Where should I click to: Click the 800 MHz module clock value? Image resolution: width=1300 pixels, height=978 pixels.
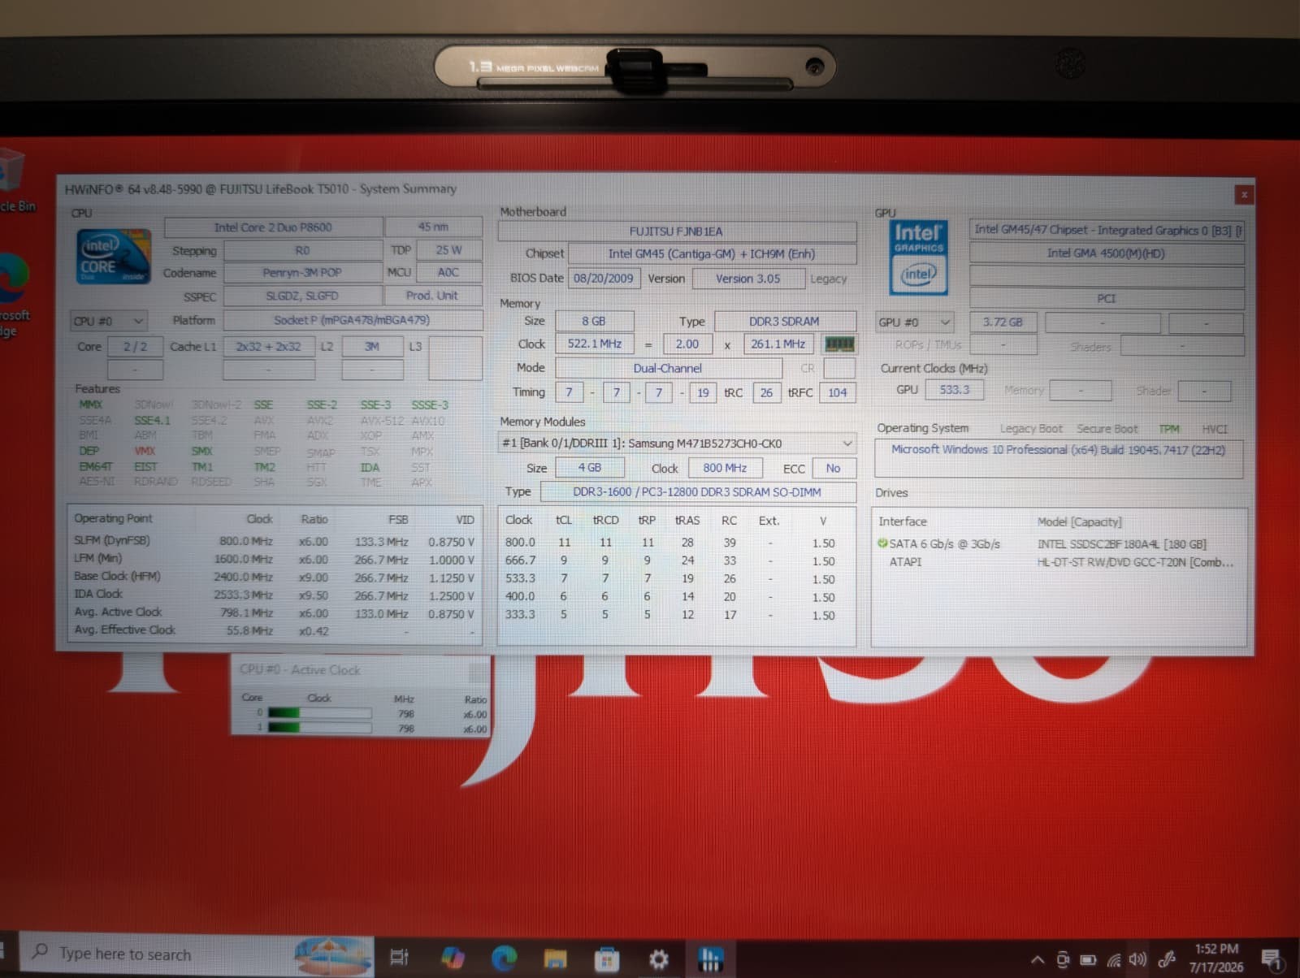pos(725,468)
